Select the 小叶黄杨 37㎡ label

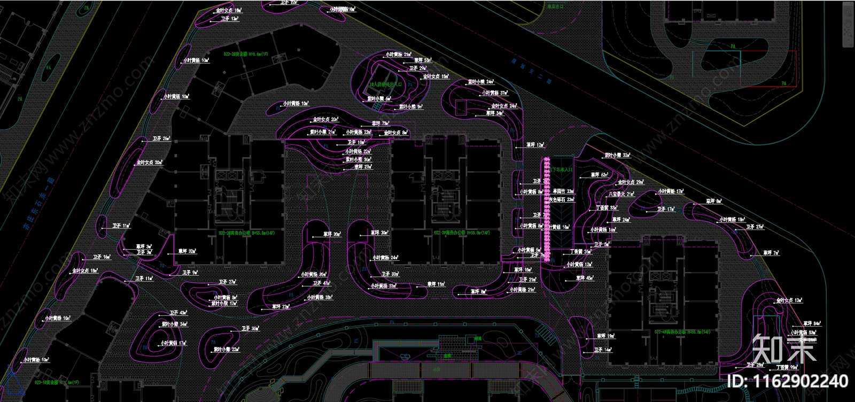tap(495, 93)
